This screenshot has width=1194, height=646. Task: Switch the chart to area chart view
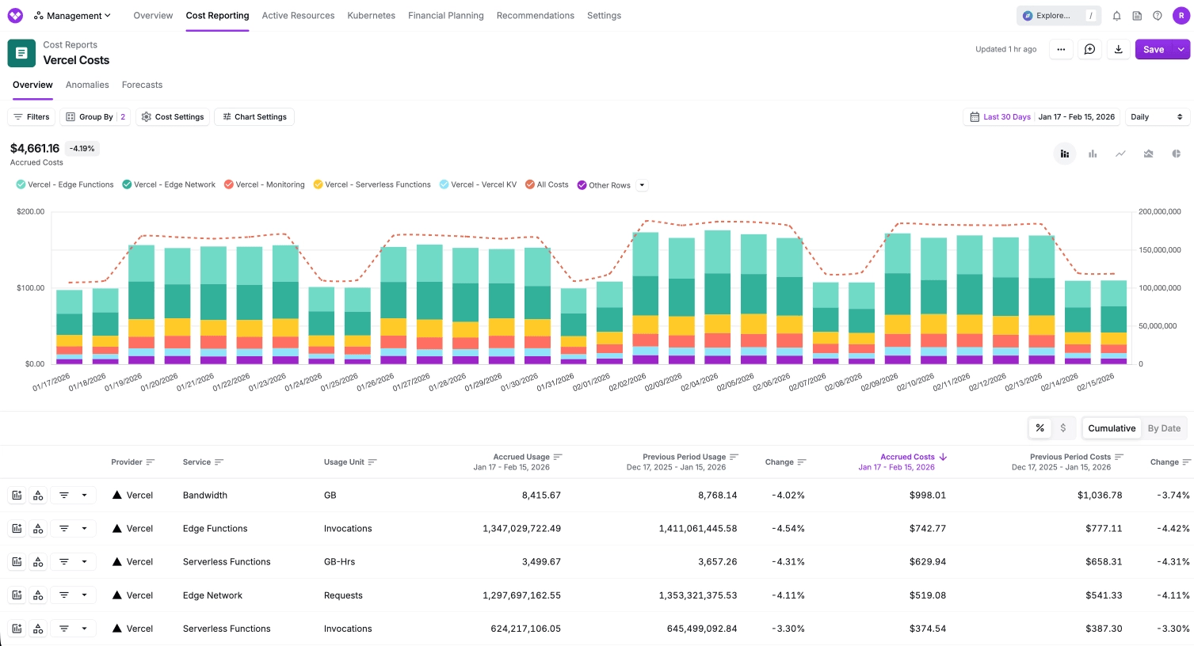coord(1148,154)
